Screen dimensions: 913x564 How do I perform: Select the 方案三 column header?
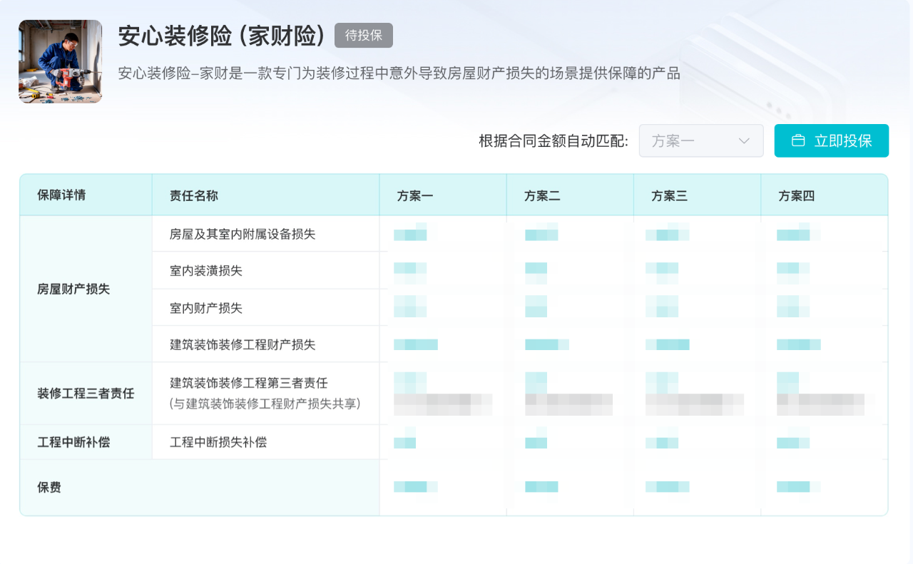pos(669,195)
